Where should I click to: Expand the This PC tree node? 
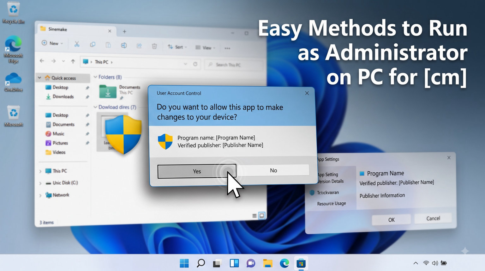tap(40, 171)
